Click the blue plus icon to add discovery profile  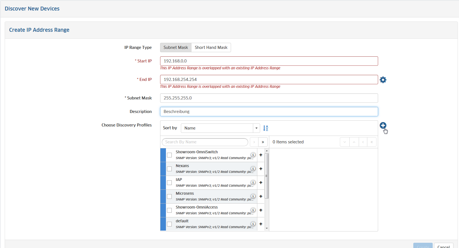tap(383, 125)
